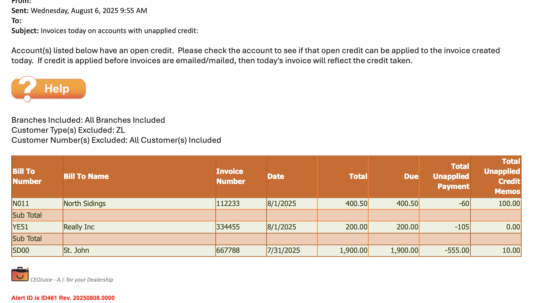Select the Bill To Number column header
535x303 pixels.
[37, 177]
